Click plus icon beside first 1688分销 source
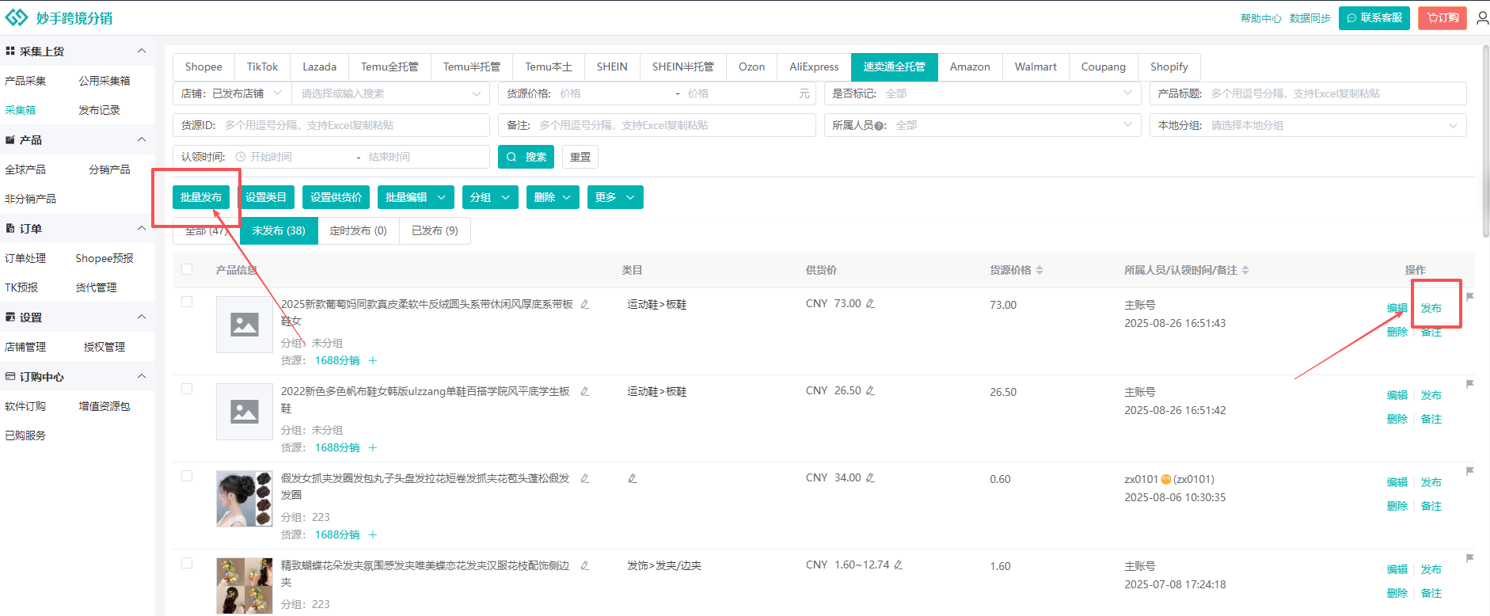This screenshot has width=1490, height=616. point(372,360)
